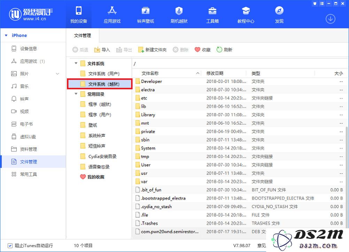Click the path bar showing /
Screen dimensions: 349x252
click(240, 64)
